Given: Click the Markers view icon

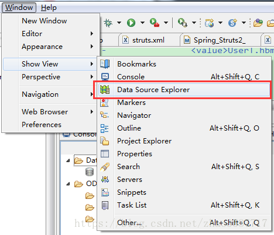Looking at the screenshot, I should pyautogui.click(x=104, y=103).
